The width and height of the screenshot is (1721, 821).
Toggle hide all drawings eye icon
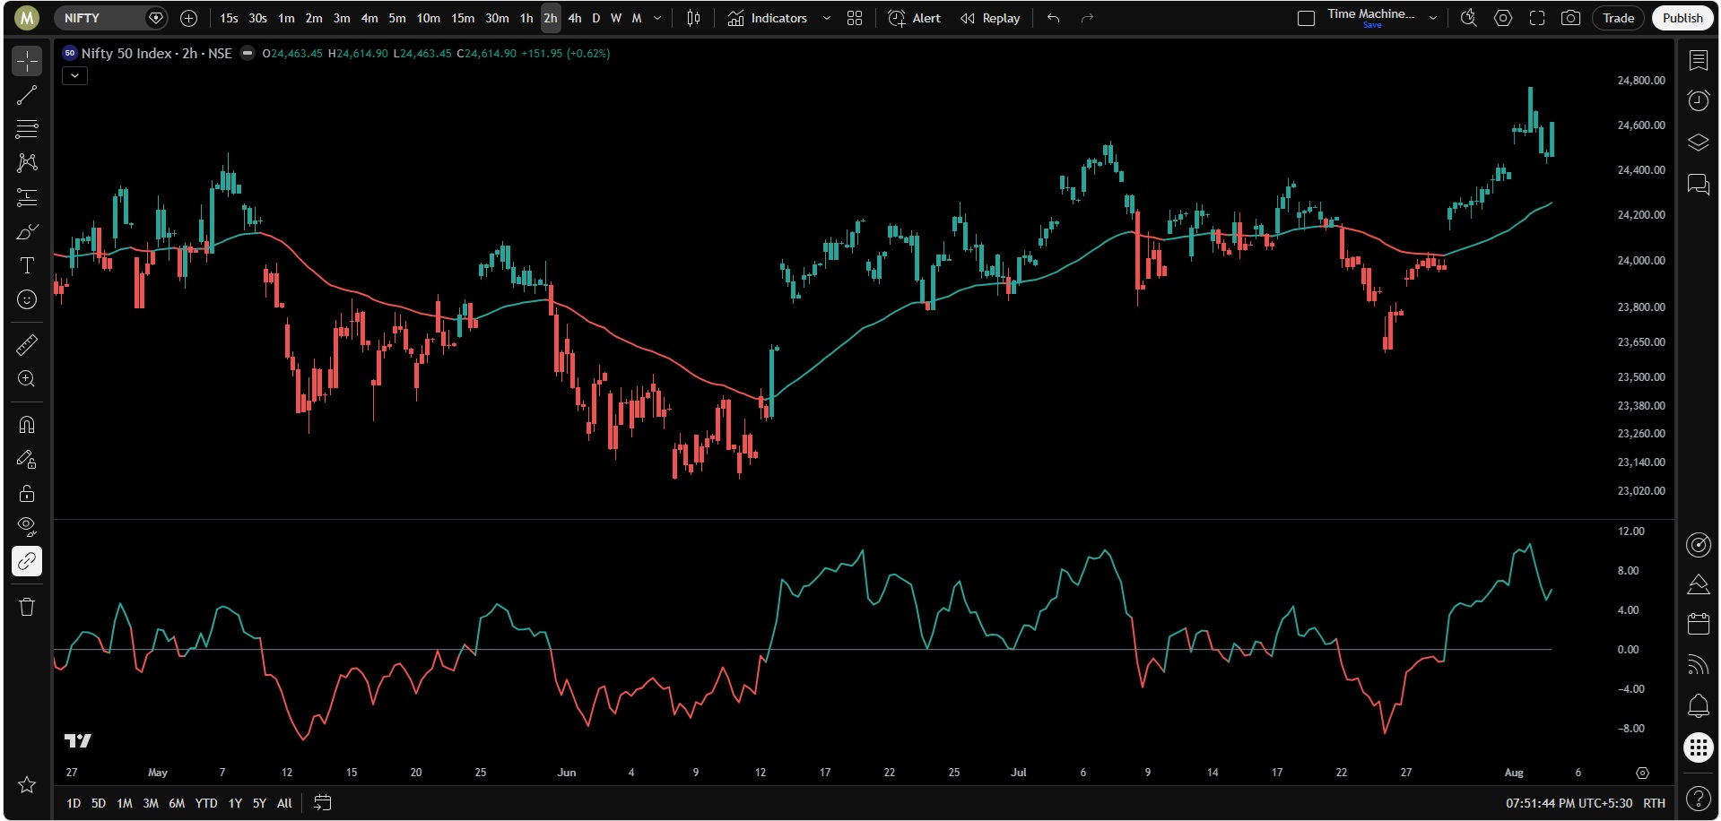click(x=27, y=527)
